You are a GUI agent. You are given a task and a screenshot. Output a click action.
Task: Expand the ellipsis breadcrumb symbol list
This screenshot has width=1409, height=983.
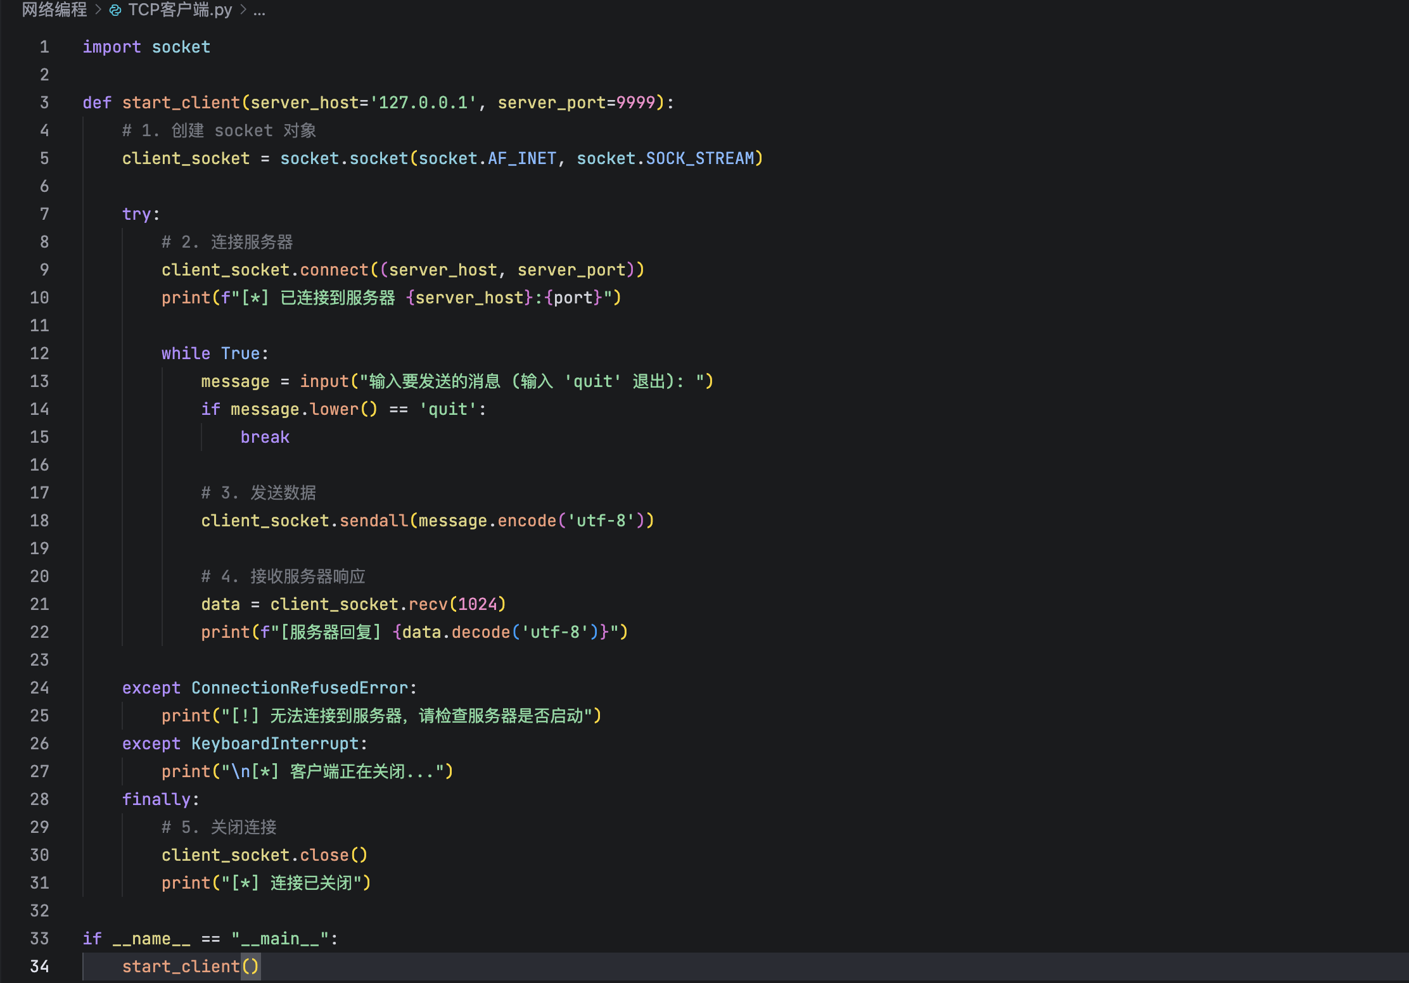point(259,10)
